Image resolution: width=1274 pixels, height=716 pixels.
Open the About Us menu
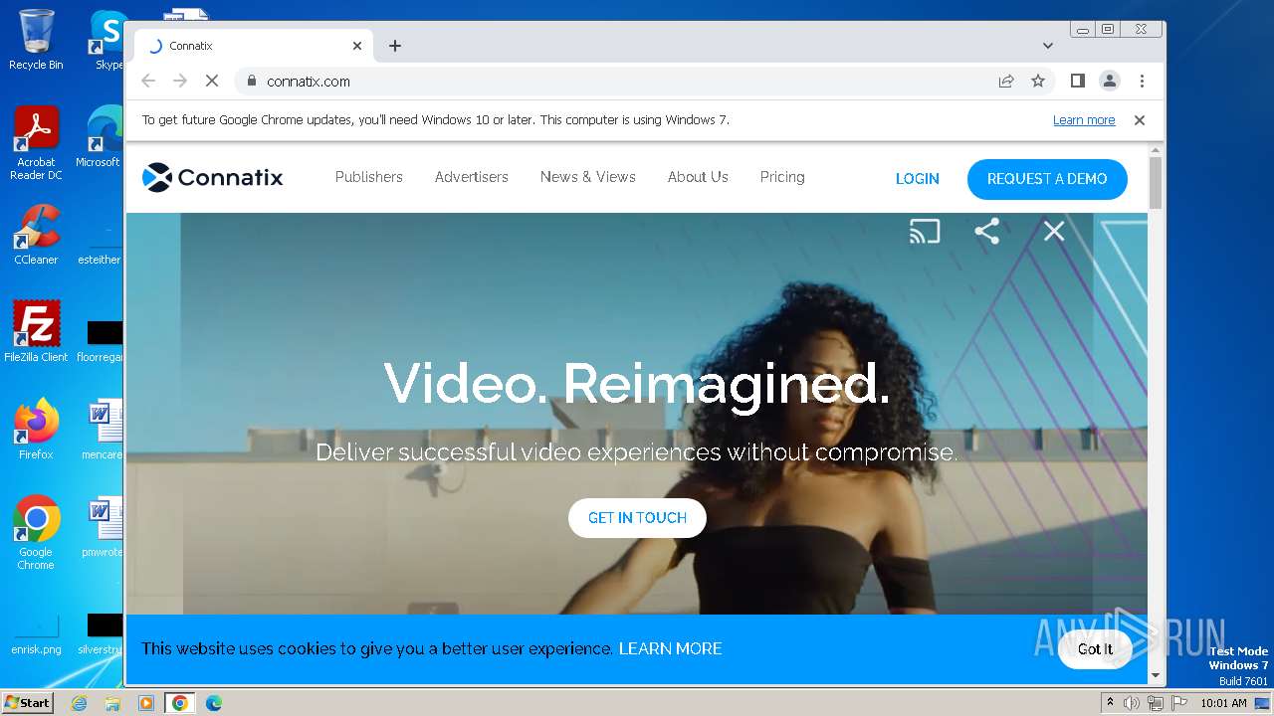[698, 177]
